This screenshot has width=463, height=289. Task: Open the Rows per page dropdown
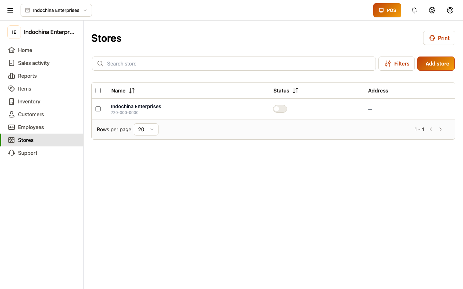tap(146, 129)
